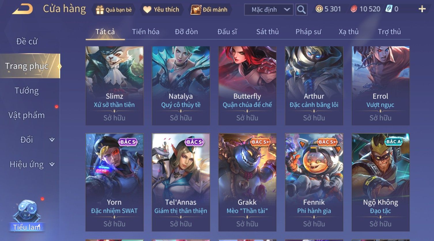Open Đổi mảnh fragment exchange icon
The height and width of the screenshot is (241, 434).
(196, 10)
